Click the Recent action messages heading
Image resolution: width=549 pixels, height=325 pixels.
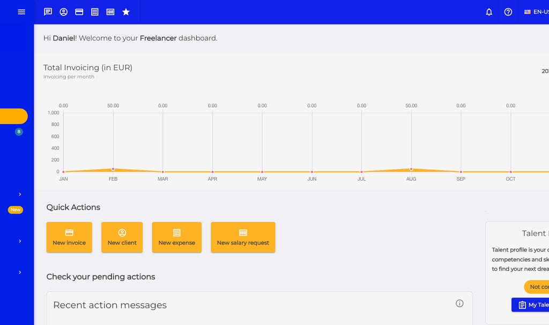point(110,305)
